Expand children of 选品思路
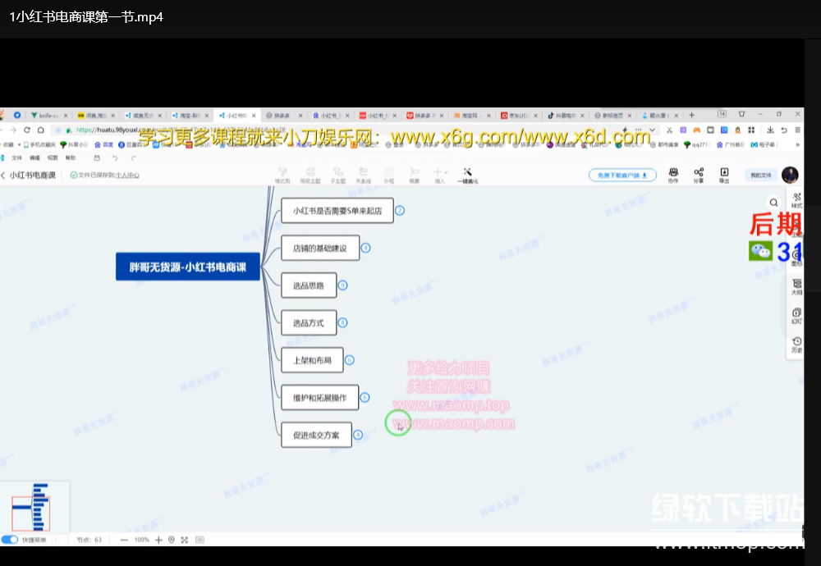The image size is (821, 566). point(342,285)
